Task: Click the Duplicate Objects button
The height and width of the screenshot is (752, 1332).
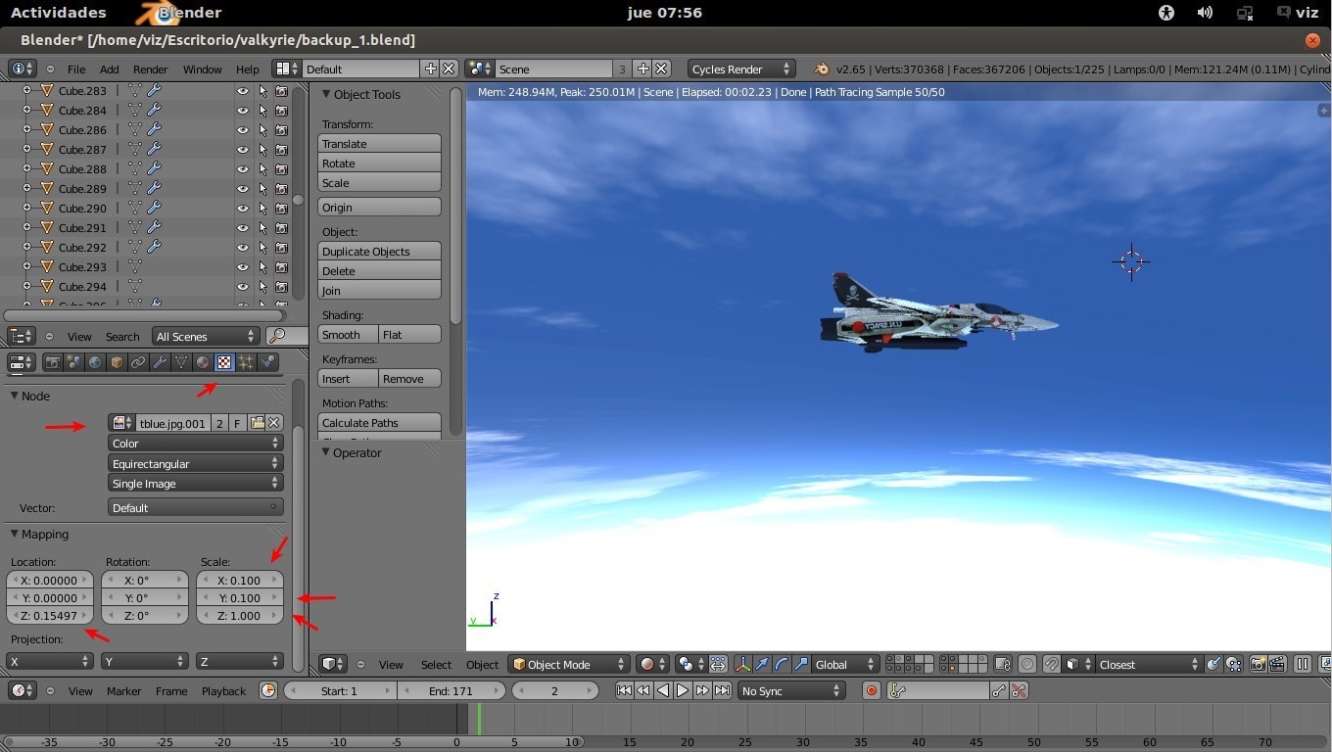Action: coord(379,251)
